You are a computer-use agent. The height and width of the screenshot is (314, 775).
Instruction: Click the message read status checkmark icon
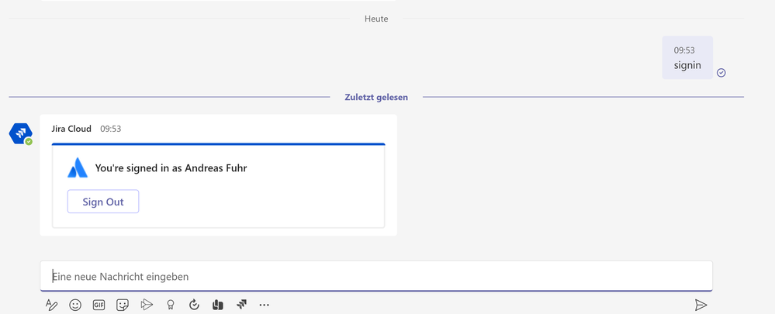[721, 73]
